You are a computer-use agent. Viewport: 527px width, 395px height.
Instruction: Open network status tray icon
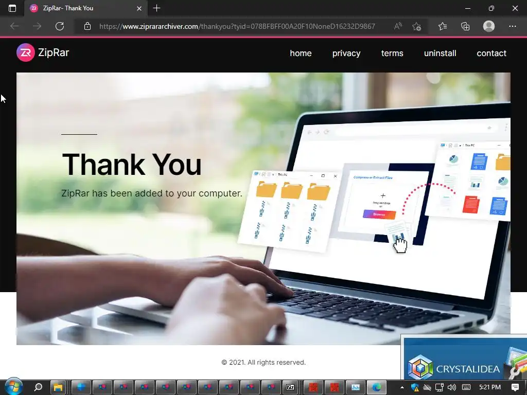(440, 387)
